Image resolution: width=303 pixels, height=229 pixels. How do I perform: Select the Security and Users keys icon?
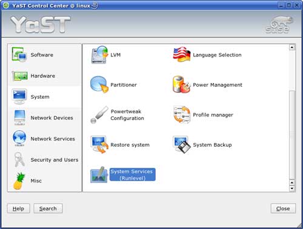click(19, 159)
